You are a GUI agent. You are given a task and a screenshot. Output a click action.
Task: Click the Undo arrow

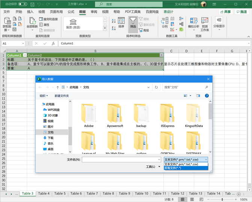[39, 4]
